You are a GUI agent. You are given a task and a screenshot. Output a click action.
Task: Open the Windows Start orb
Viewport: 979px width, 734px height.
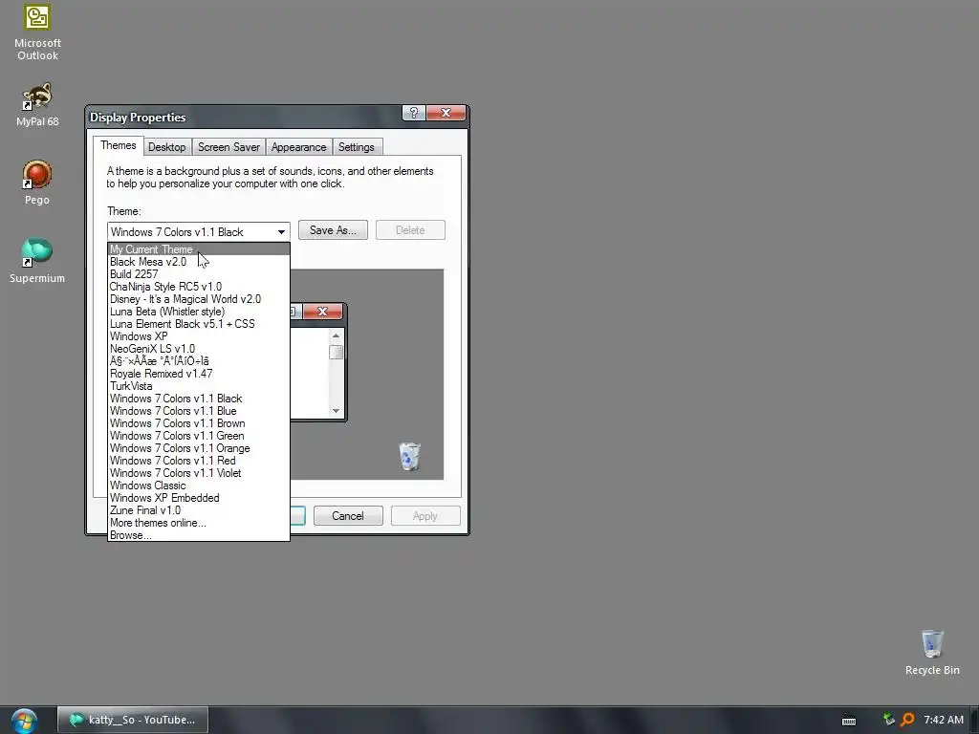[x=24, y=721]
